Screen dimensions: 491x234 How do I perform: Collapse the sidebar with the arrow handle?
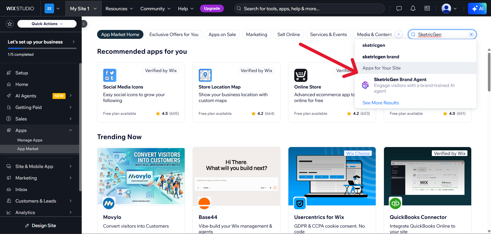pyautogui.click(x=84, y=24)
